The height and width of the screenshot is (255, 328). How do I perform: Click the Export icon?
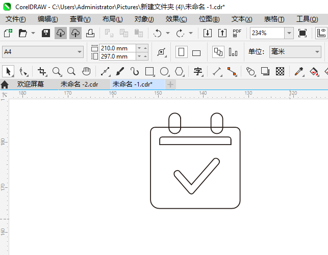point(222,33)
